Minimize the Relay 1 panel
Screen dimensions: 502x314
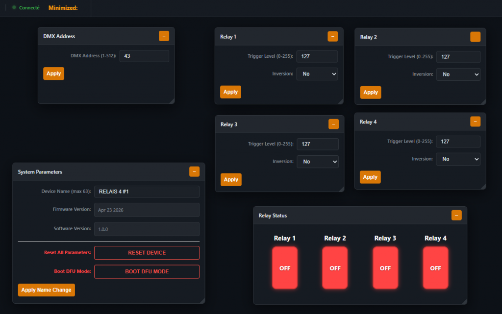point(332,37)
